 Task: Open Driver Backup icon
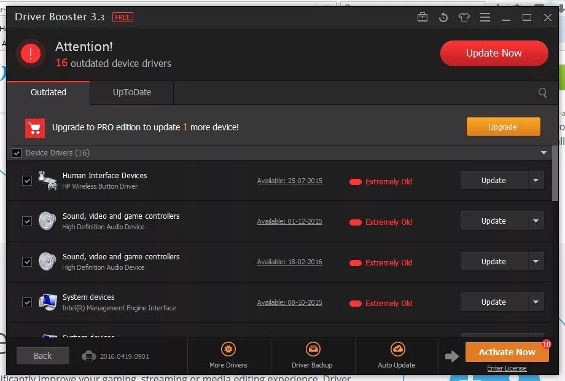(x=313, y=349)
